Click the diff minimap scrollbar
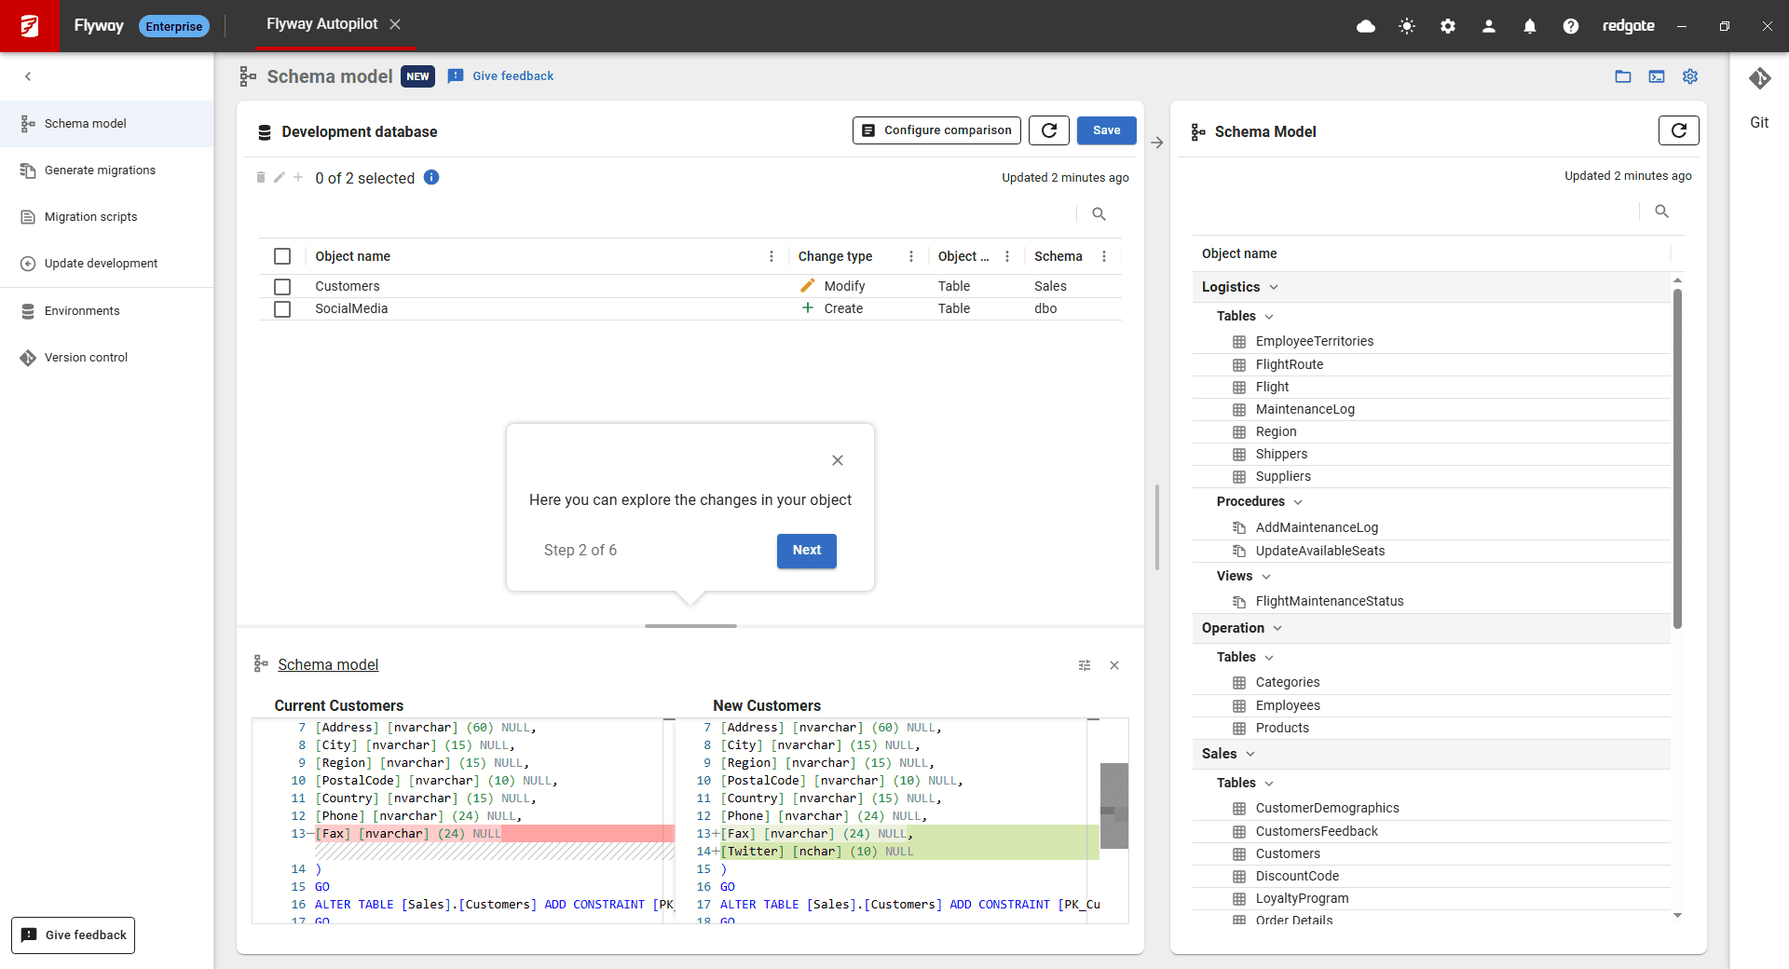The width and height of the screenshot is (1789, 969). (x=1114, y=806)
